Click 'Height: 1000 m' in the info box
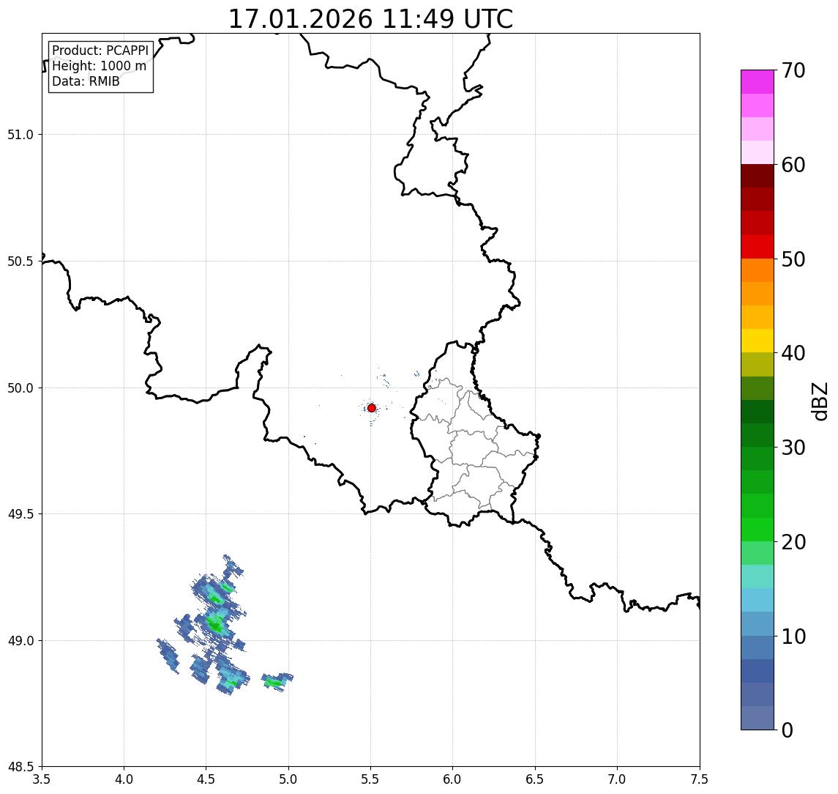The width and height of the screenshot is (838, 794). point(99,66)
